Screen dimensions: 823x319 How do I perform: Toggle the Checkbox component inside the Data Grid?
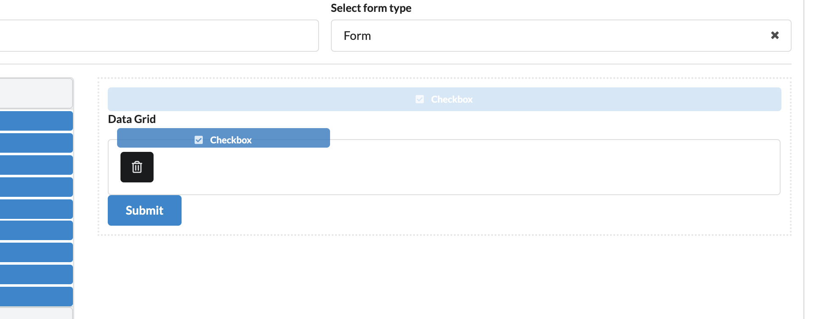[223, 138]
